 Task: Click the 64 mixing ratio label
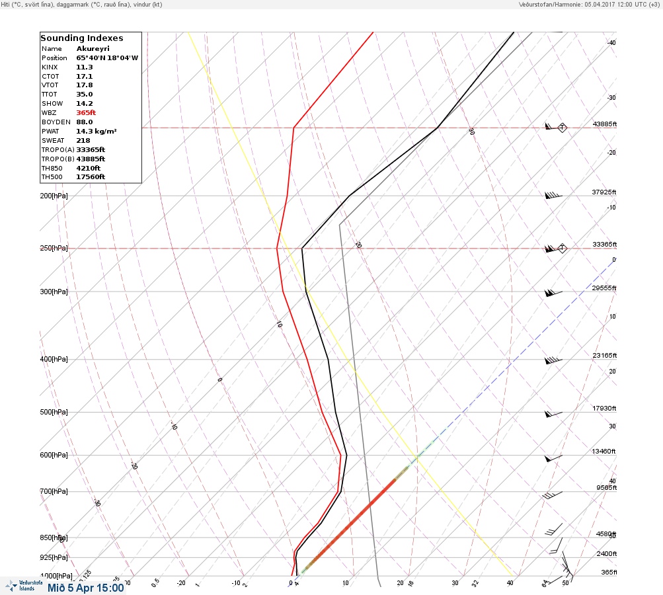point(545,584)
